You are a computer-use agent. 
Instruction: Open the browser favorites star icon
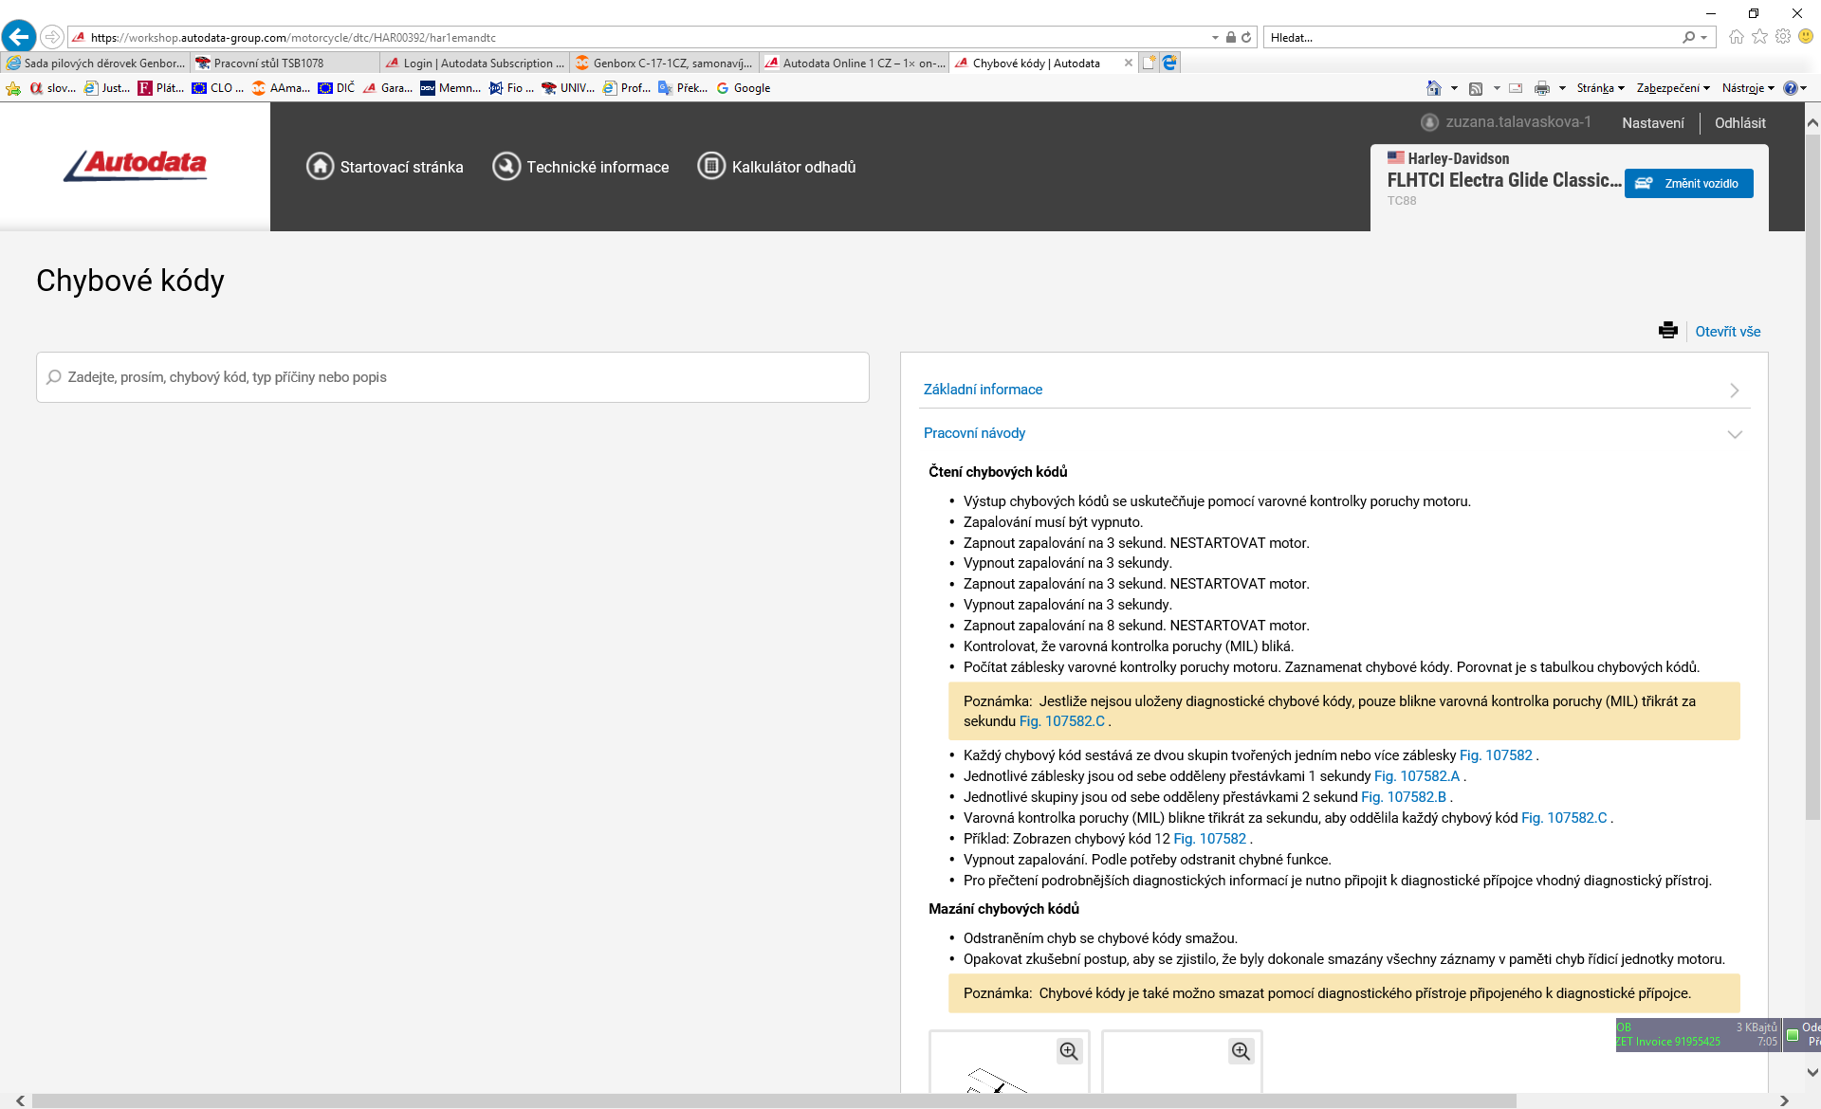click(x=1759, y=37)
